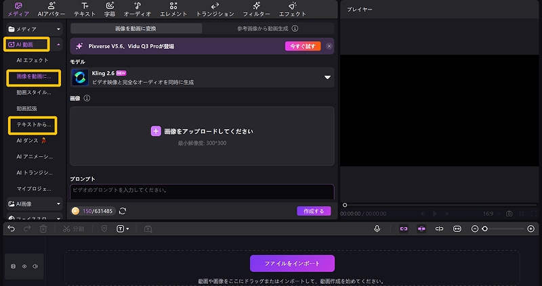This screenshot has height=286, width=542.
Task: Undo the last timeline action
Action: (x=11, y=229)
